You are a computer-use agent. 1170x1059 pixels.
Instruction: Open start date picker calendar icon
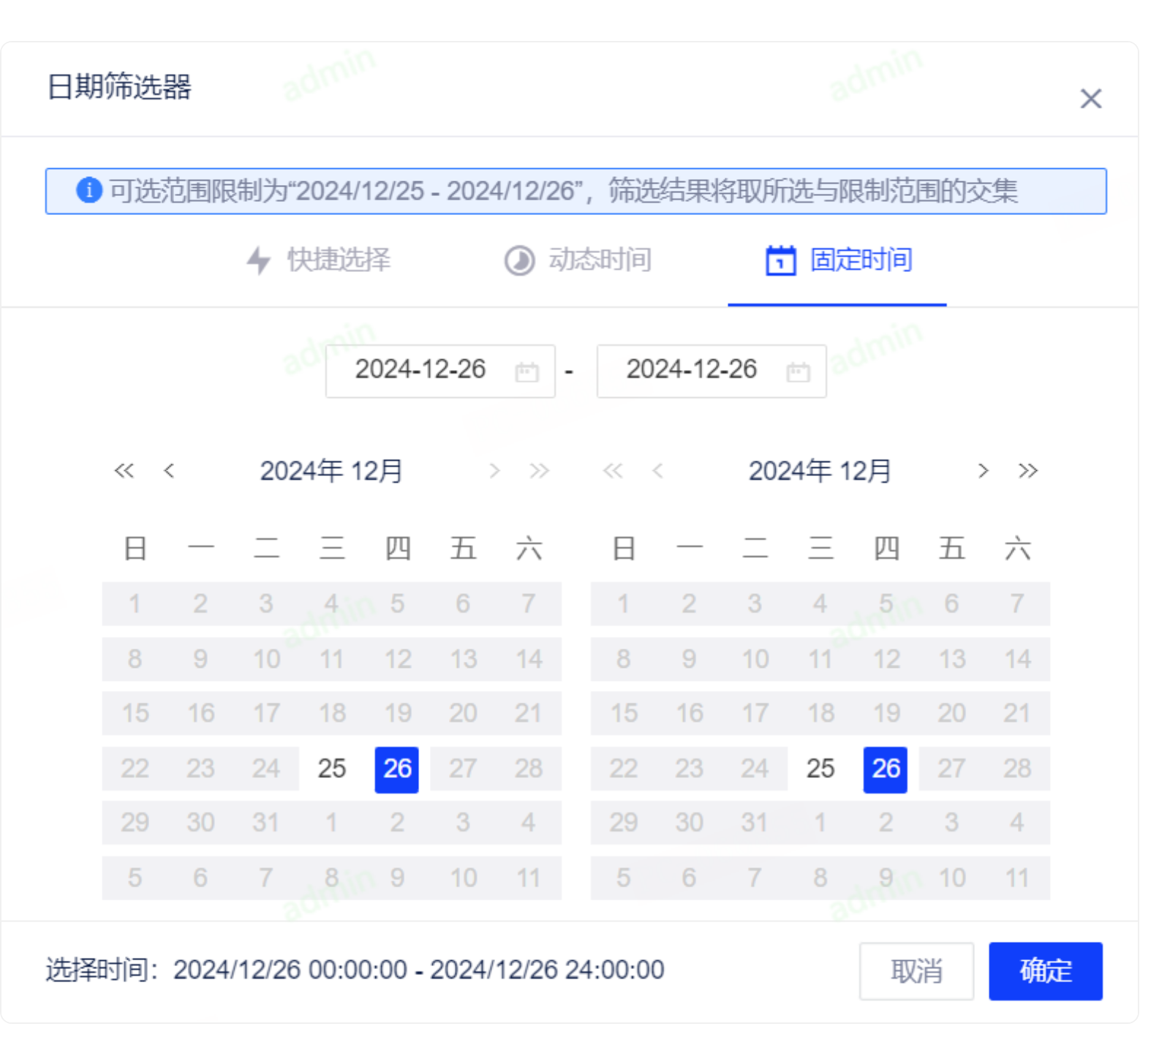click(x=526, y=372)
